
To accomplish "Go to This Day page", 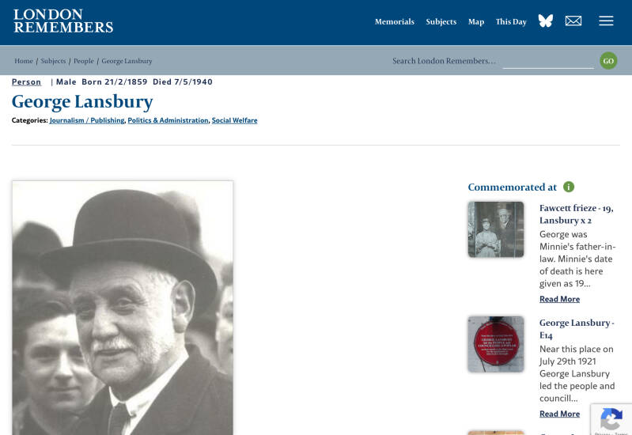I will [x=511, y=22].
